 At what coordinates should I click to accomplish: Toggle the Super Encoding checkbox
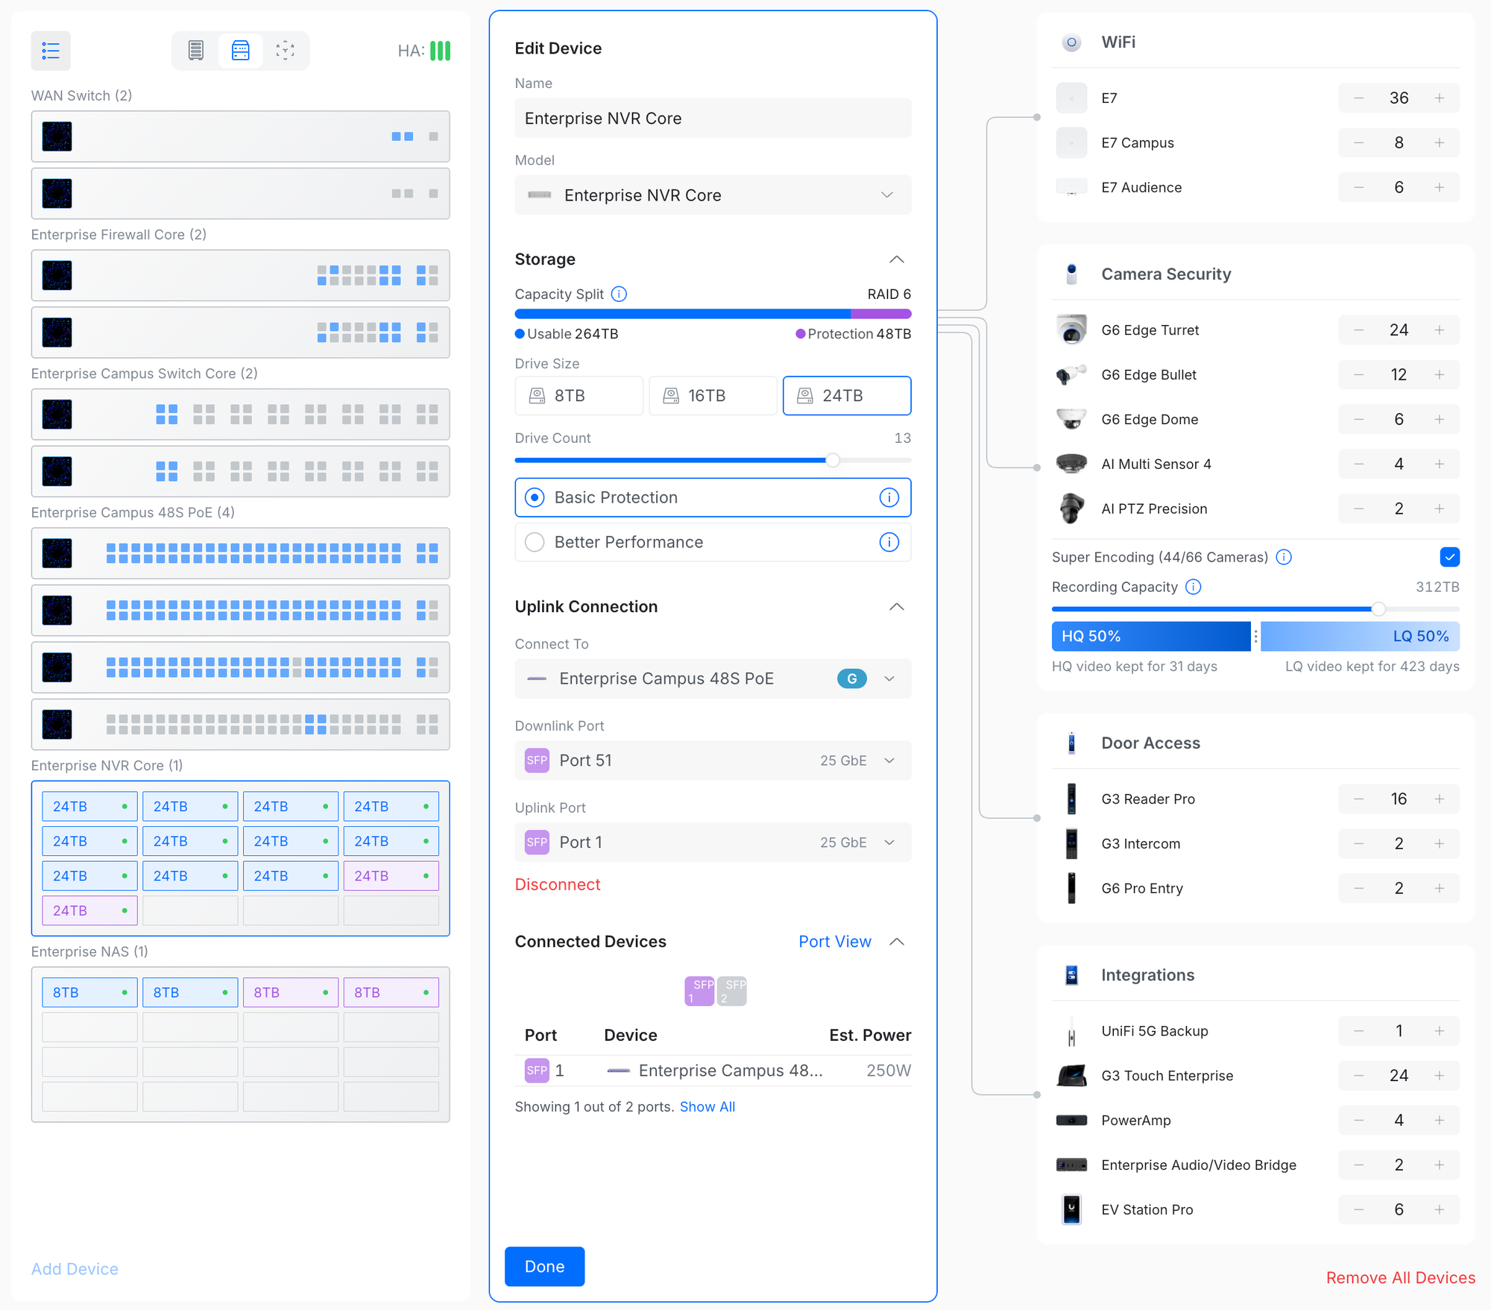pyautogui.click(x=1450, y=557)
